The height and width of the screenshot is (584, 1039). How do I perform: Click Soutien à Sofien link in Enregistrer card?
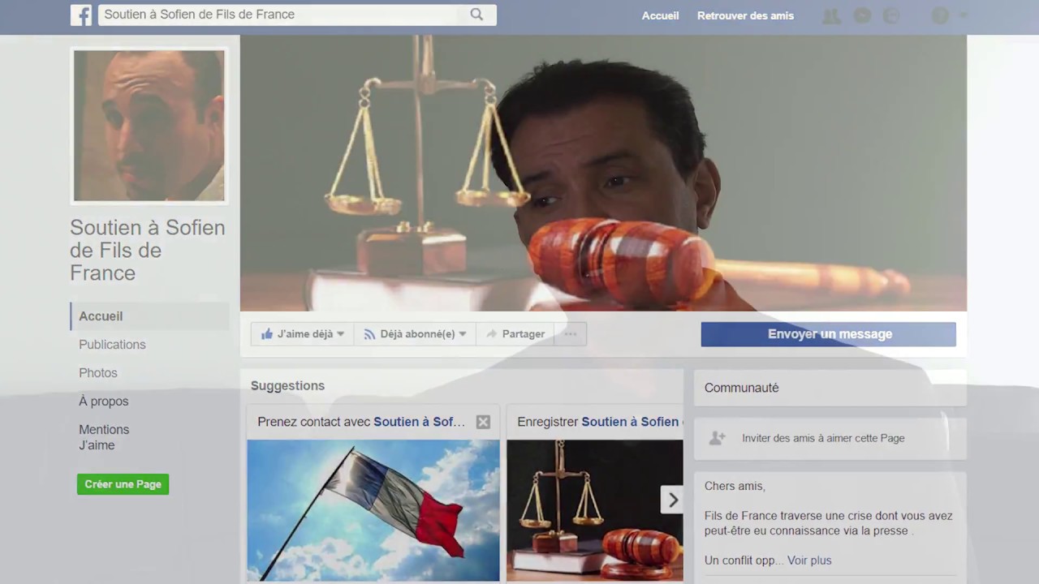click(630, 422)
